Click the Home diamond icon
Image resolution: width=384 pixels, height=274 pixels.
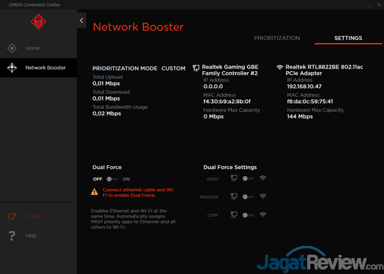(12, 48)
